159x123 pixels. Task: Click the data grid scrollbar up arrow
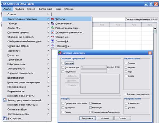[155, 28]
